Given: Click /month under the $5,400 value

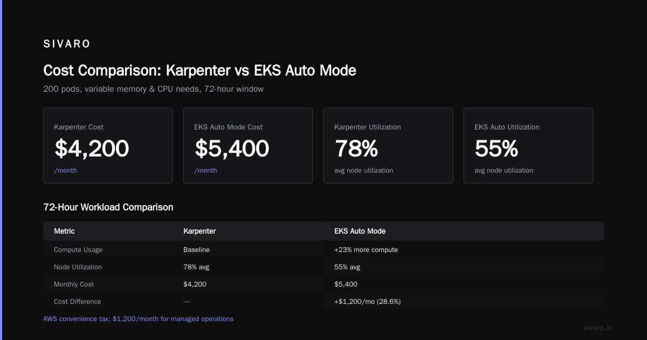Looking at the screenshot, I should pos(205,170).
